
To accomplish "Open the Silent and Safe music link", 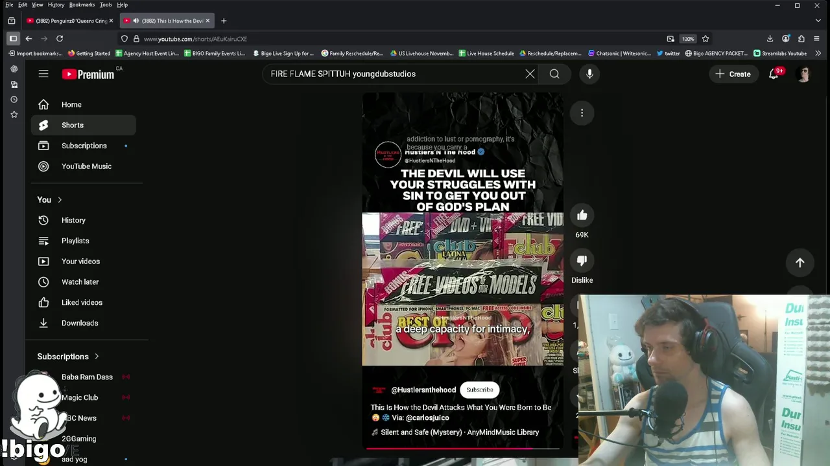I will 460,432.
